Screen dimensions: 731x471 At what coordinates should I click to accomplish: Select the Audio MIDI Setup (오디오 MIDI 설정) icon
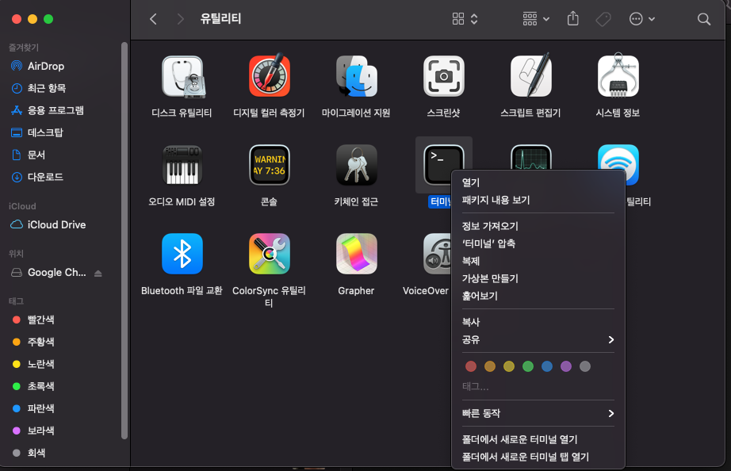point(182,165)
